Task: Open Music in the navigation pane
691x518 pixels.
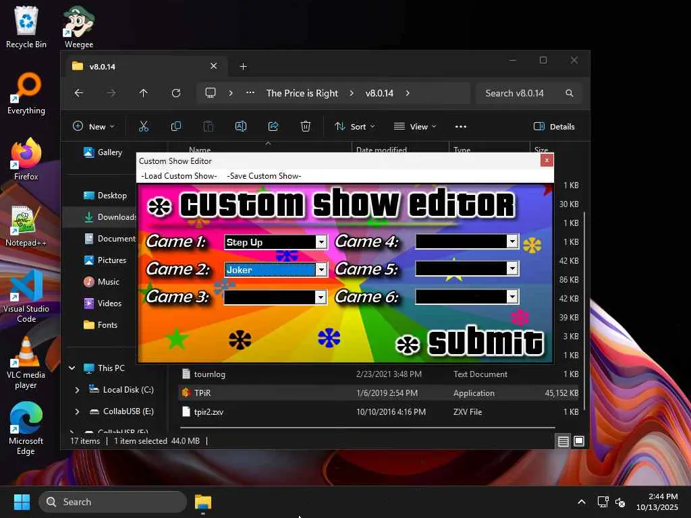Action: tap(102, 281)
